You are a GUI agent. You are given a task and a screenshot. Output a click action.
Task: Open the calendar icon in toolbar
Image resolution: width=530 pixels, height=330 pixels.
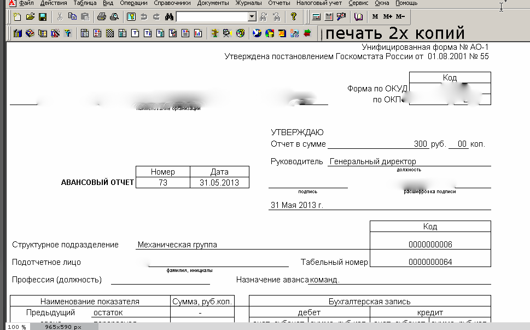[x=329, y=17]
